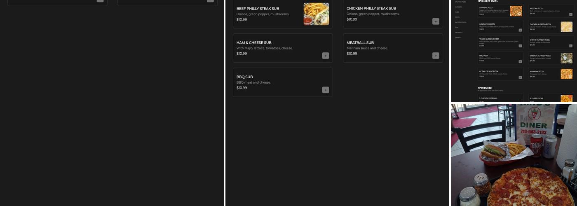
Task: Go to Desserts category in sidebar
Action: [459, 32]
